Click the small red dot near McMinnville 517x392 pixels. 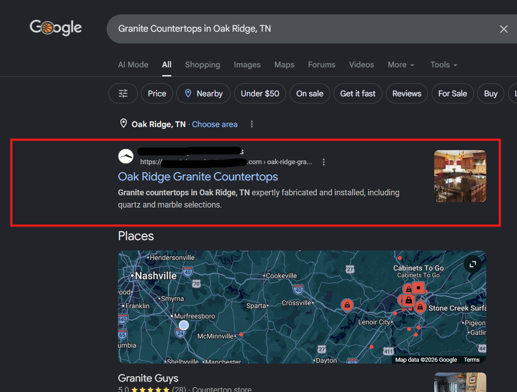[x=241, y=335]
